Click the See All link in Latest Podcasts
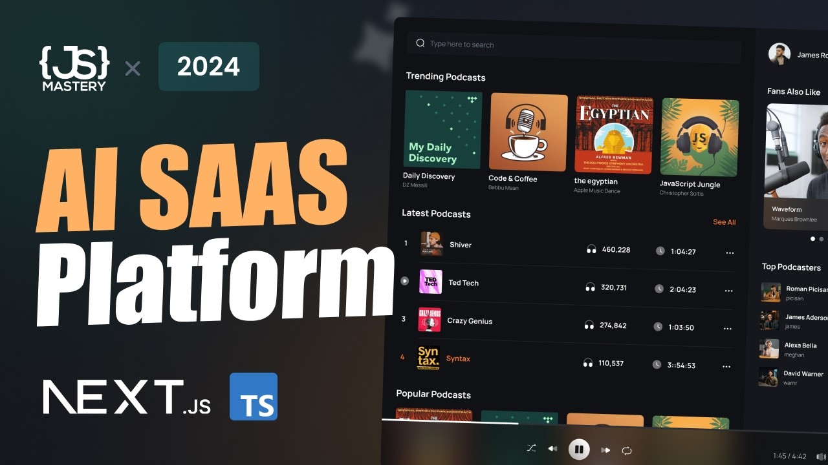 (724, 222)
